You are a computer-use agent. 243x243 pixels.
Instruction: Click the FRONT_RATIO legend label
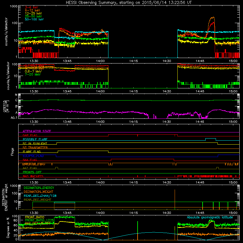tap(35, 217)
